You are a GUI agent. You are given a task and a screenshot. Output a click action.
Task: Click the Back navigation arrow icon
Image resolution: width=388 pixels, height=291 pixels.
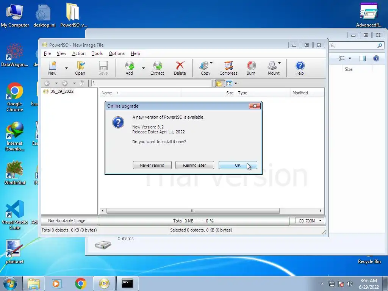click(x=47, y=83)
